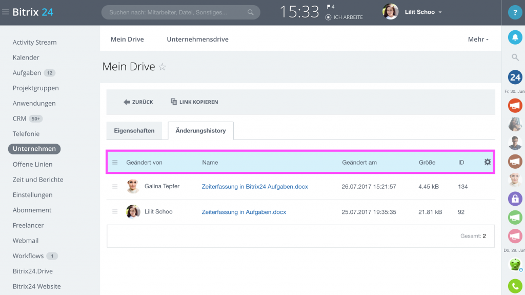Click the help question mark icon

pyautogui.click(x=515, y=12)
